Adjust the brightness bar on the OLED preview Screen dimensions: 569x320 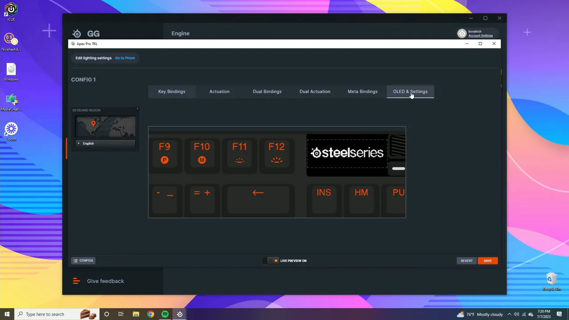(398, 168)
